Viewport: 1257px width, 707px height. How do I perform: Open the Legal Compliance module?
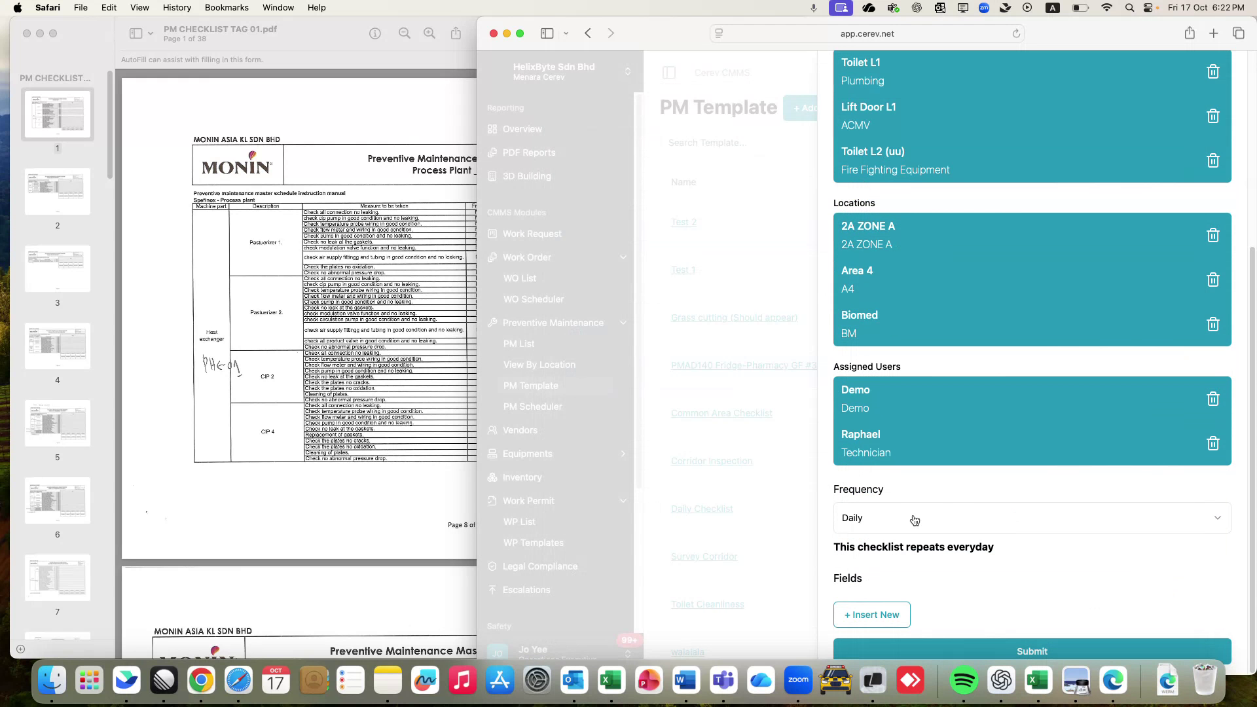[x=539, y=566]
